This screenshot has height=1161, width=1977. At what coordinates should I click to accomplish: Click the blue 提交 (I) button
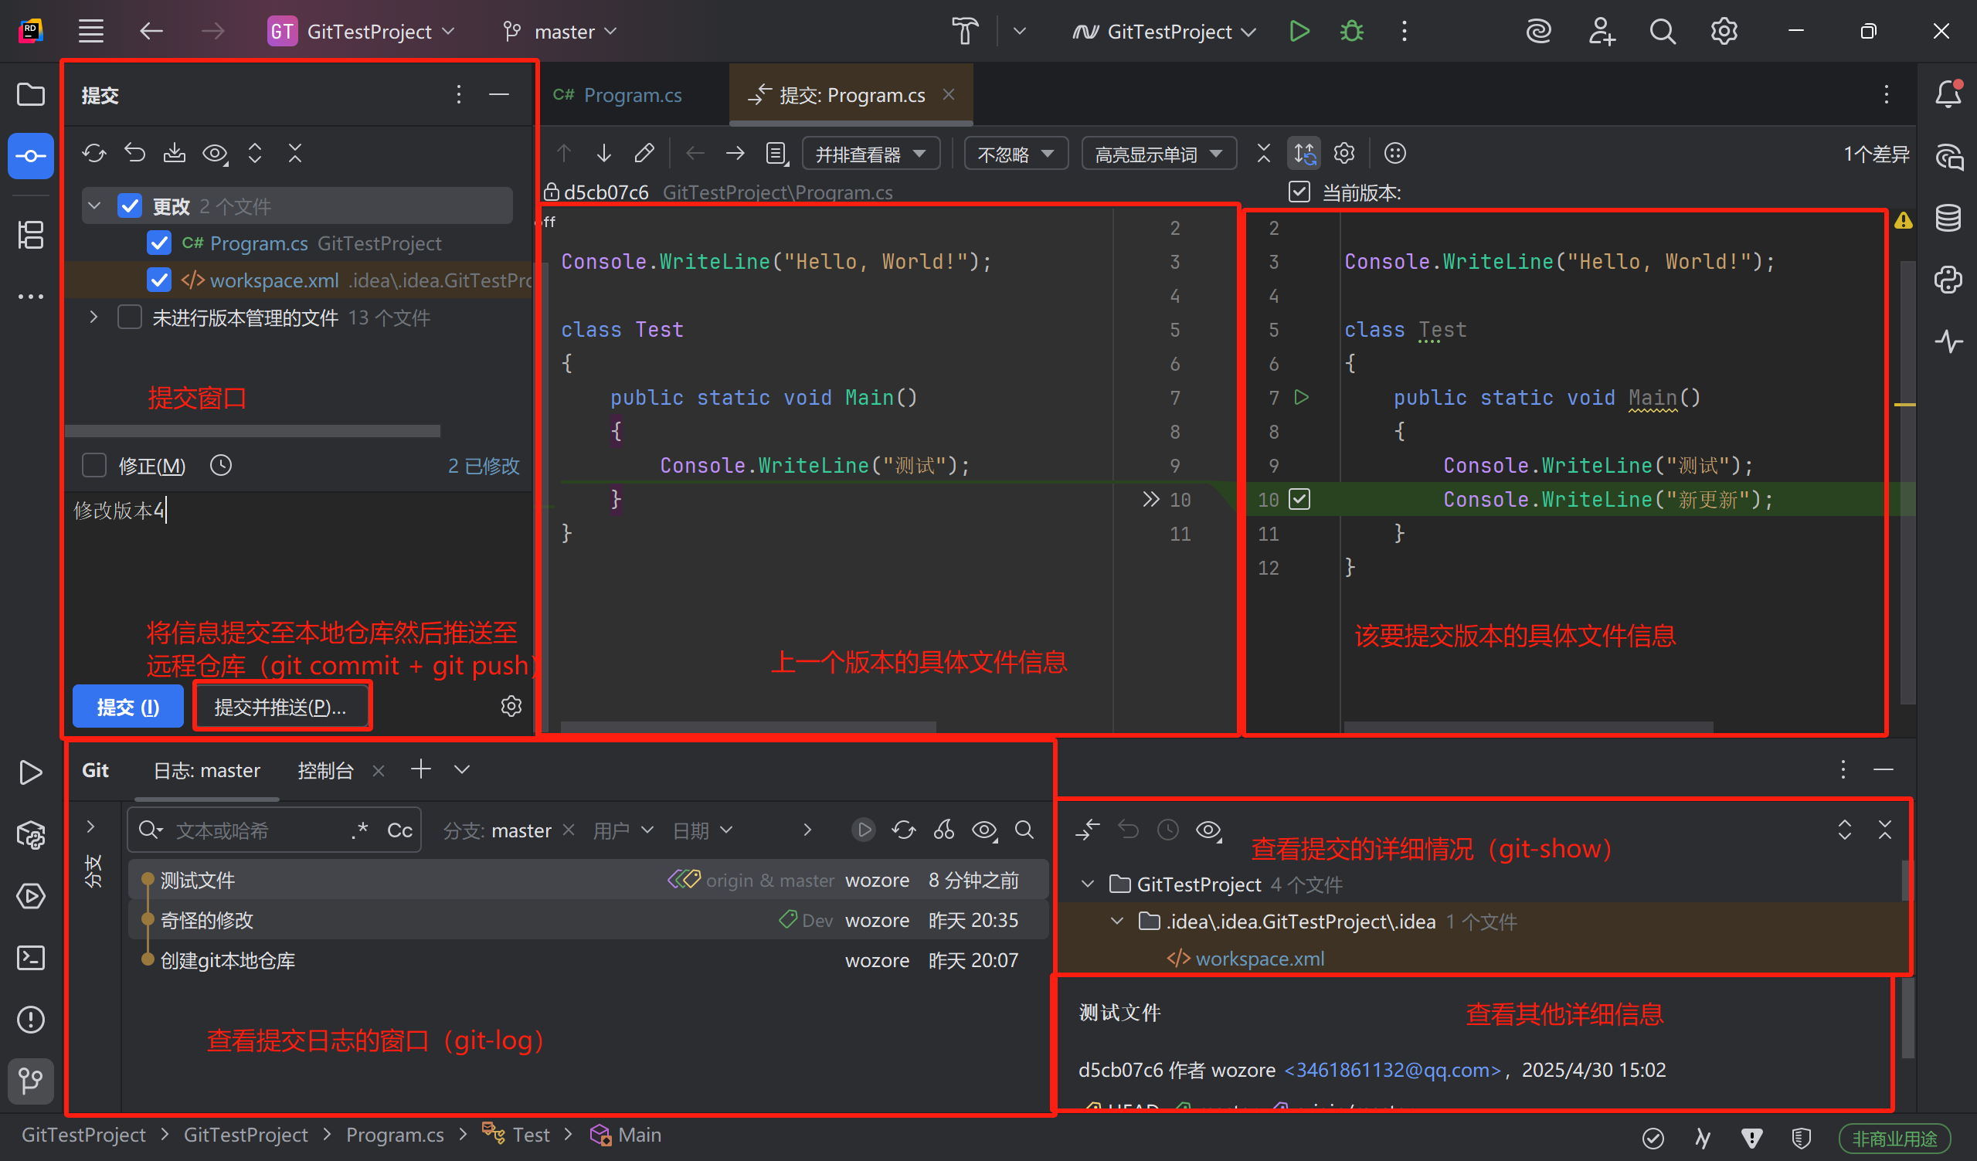128,707
